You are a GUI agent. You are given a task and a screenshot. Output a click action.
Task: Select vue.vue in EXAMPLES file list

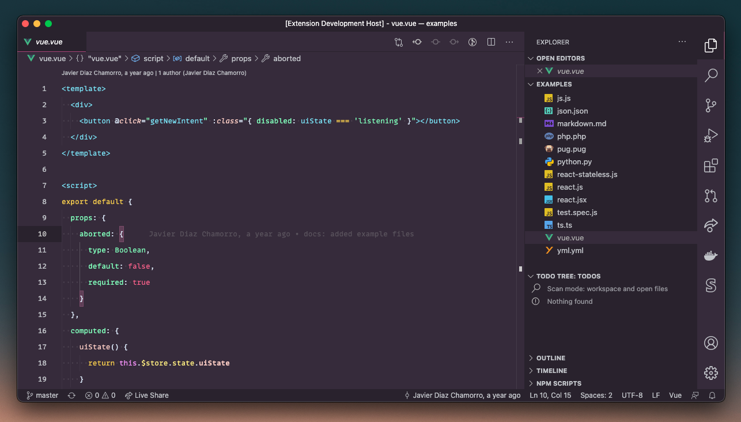(611, 238)
